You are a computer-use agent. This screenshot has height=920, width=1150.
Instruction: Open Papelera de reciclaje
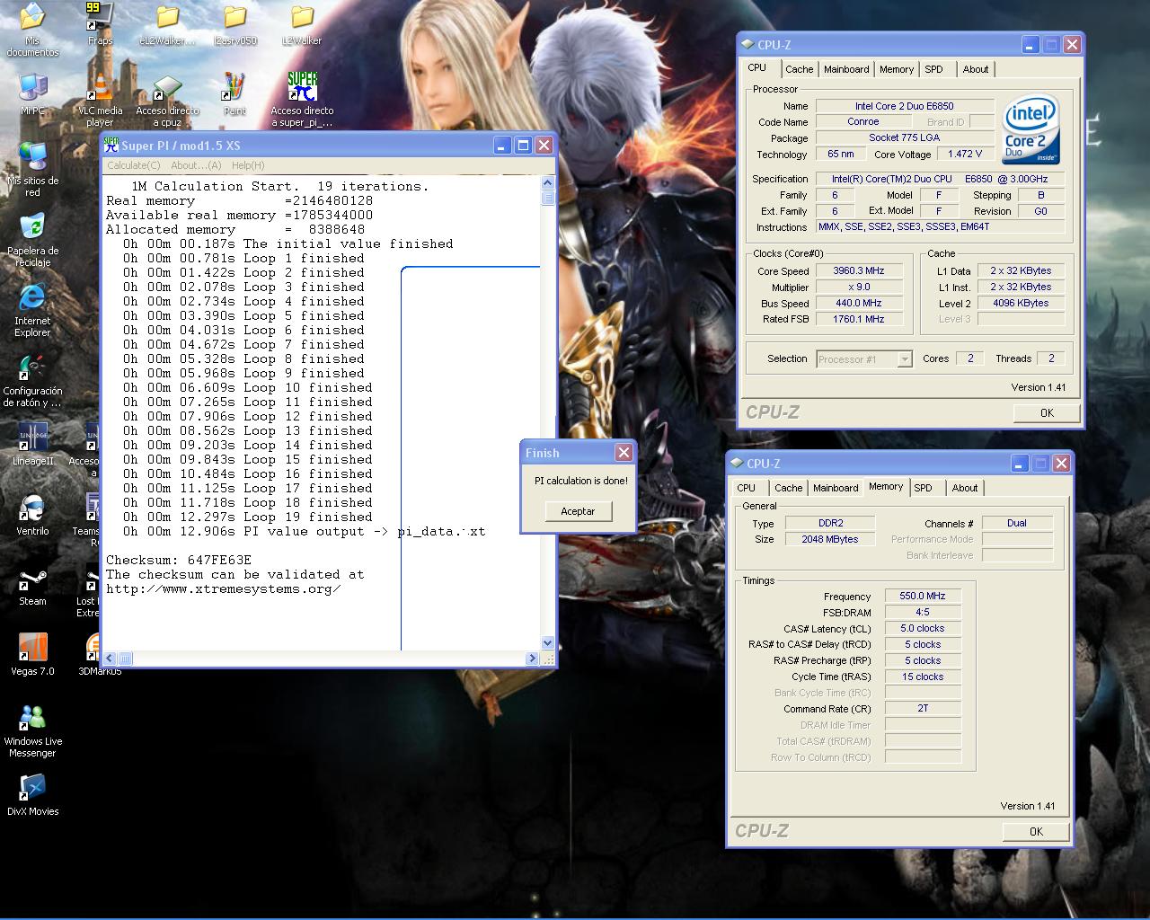pos(32,229)
